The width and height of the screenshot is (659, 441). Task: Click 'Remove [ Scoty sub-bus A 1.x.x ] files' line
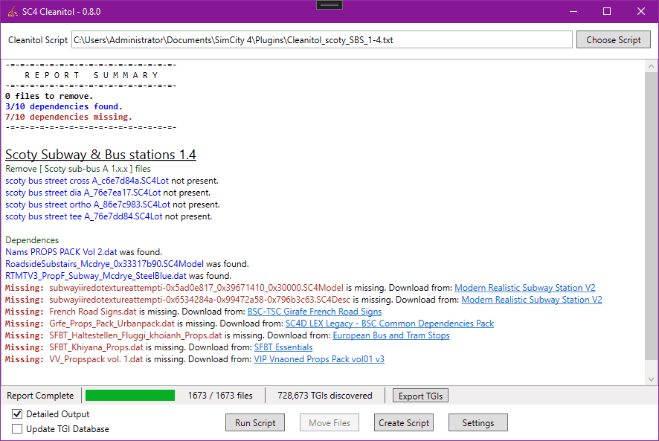pyautogui.click(x=78, y=169)
